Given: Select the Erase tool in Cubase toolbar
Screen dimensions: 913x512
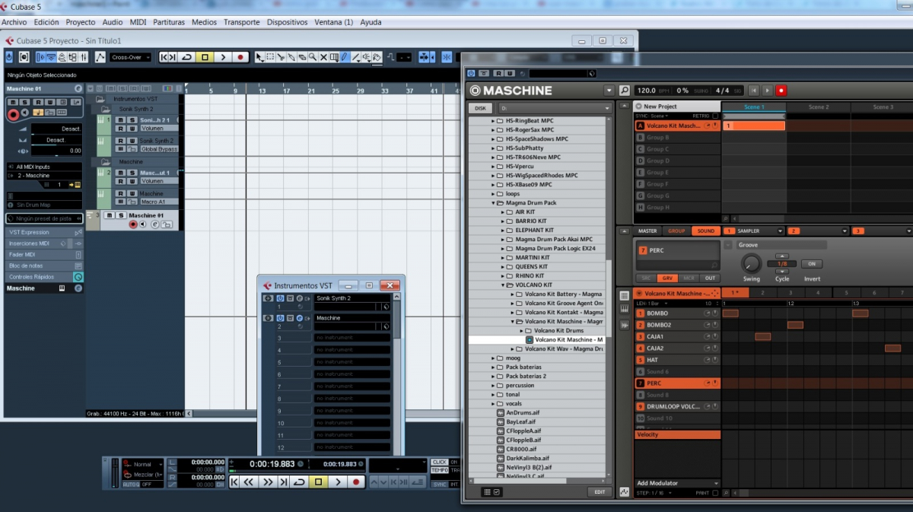Looking at the screenshot, I should tap(302, 57).
